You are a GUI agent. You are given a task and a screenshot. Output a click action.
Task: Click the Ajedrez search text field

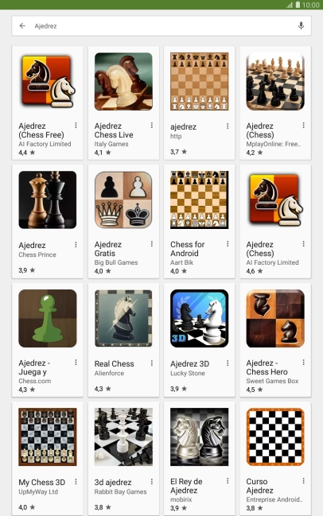(161, 25)
